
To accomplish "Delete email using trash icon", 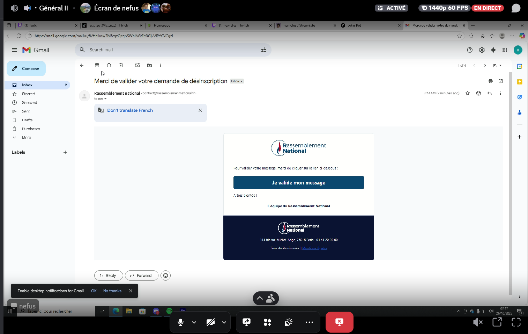I will tap(121, 65).
